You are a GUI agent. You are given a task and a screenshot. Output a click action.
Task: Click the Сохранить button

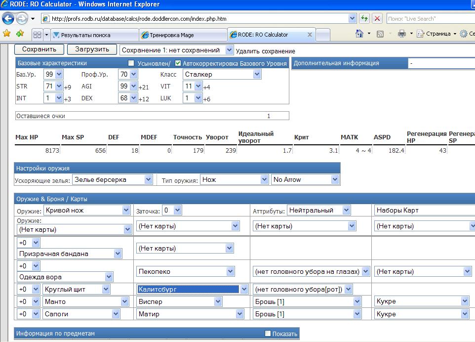point(39,49)
